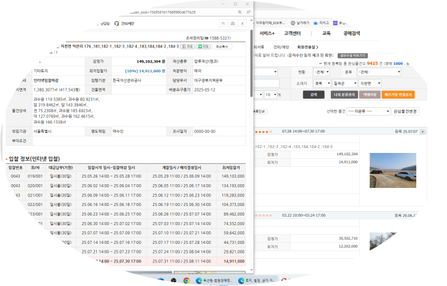
Task: Open the 현황 -전체- dropdown
Action: click(322, 72)
